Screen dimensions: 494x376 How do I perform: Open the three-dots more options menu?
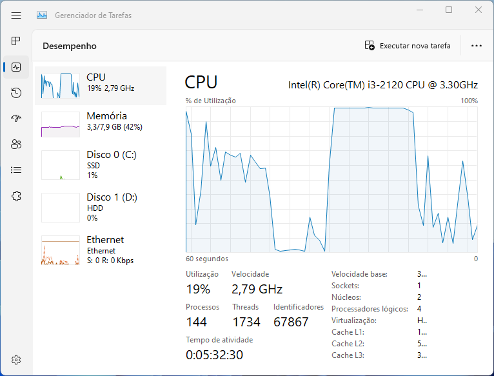(x=477, y=46)
